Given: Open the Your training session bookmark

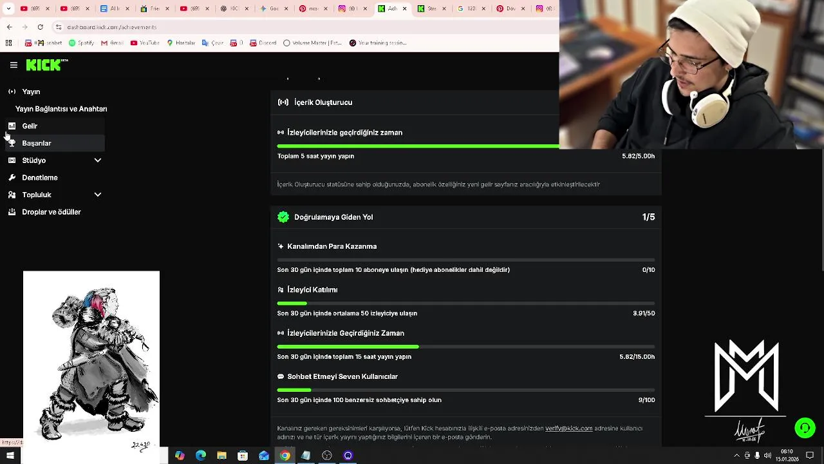Looking at the screenshot, I should (x=378, y=43).
